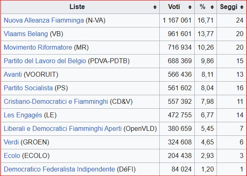Sort table by Seggi column arrows
Viewport: 247px width, 176px height.
[x=240, y=7]
